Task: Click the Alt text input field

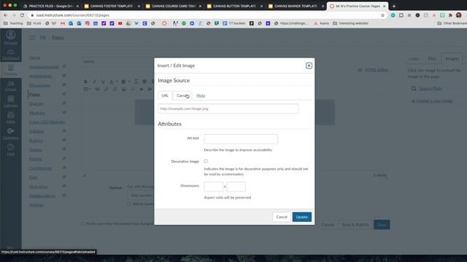Action: point(241,139)
